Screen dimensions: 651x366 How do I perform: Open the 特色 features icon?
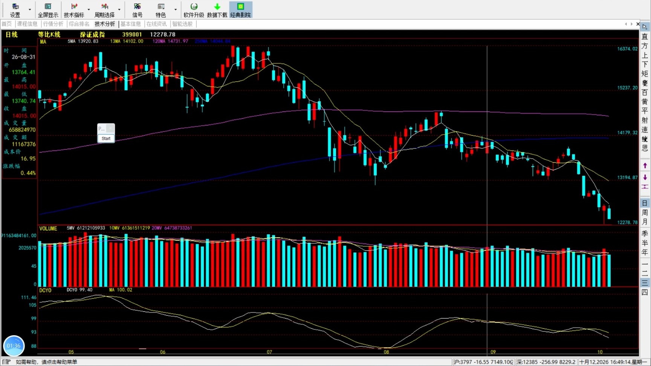161,10
